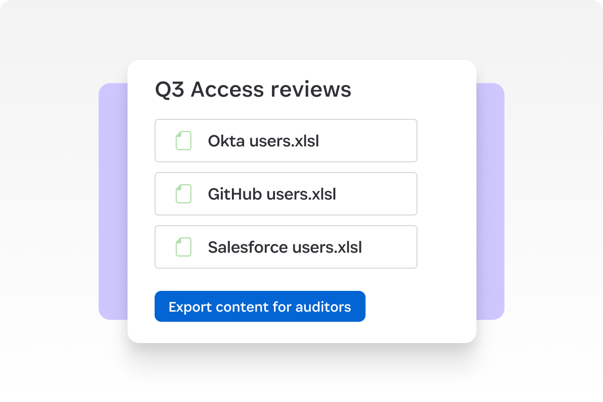Open the Salesforce users.xlsl file row
Image resolution: width=603 pixels, height=402 pixels.
tap(286, 247)
